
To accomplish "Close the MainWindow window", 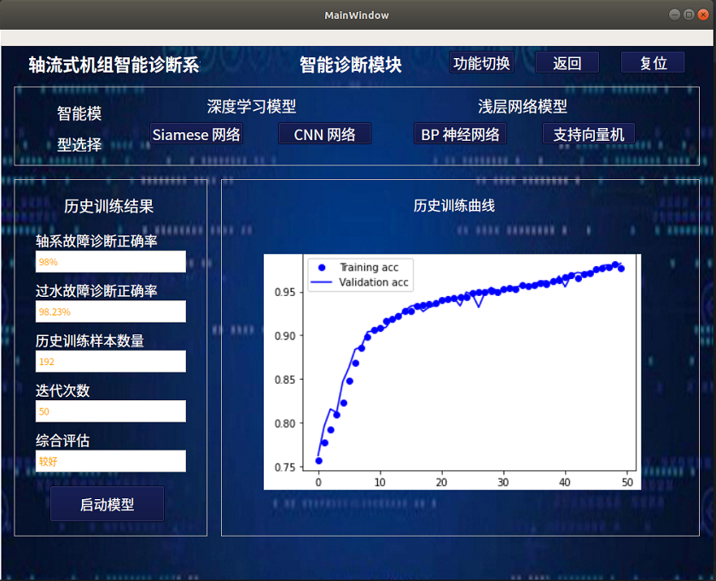I will [x=702, y=15].
